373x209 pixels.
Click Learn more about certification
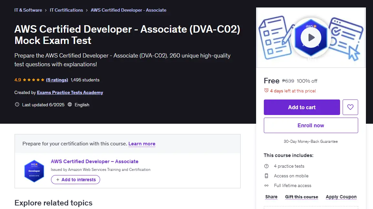[142, 143]
